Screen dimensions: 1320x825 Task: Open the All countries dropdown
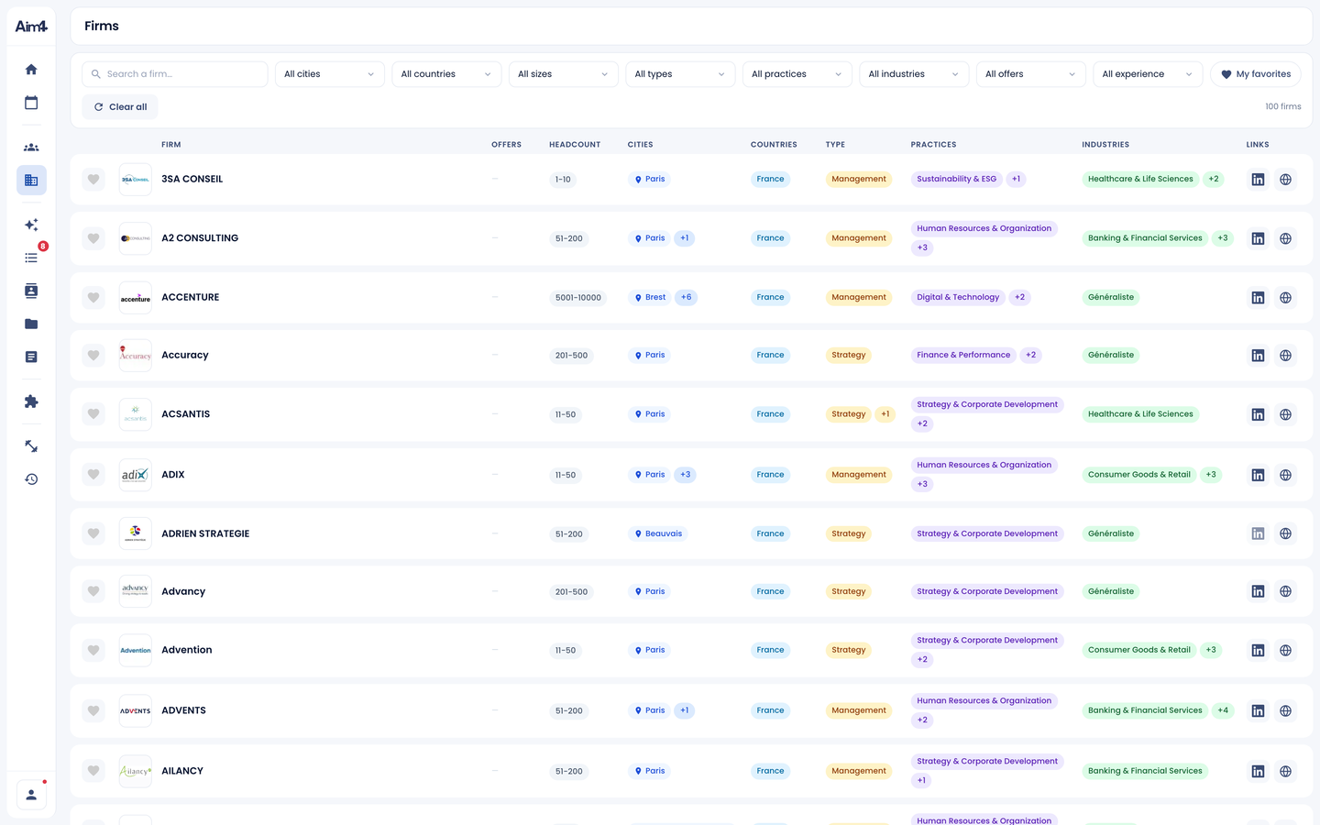[x=446, y=74]
